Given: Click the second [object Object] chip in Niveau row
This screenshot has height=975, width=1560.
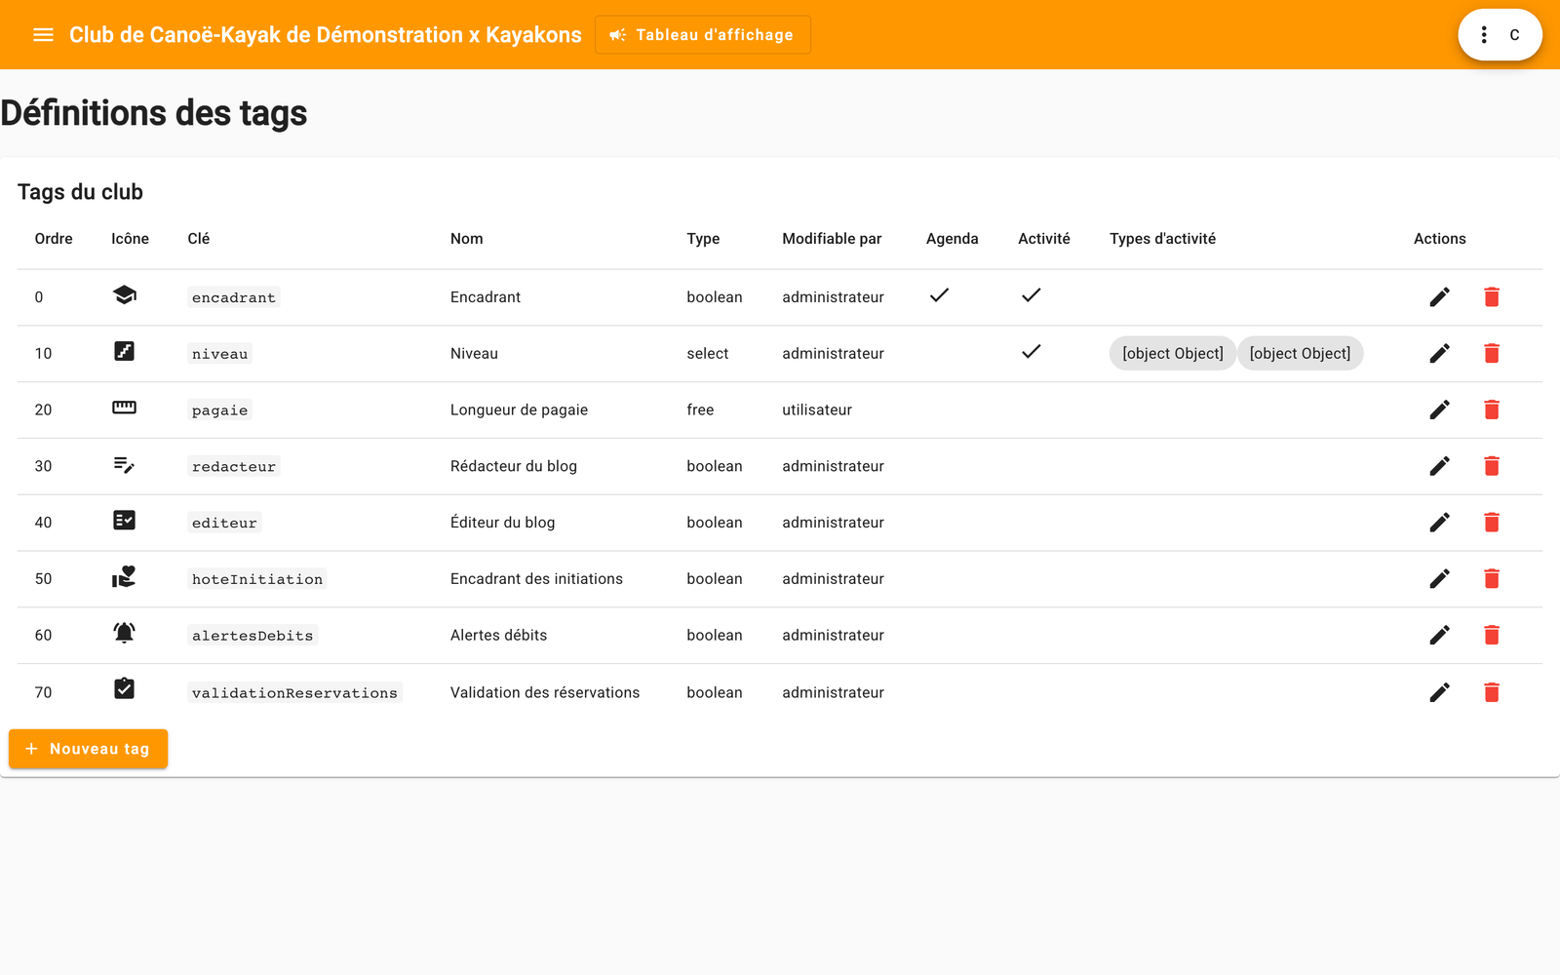Looking at the screenshot, I should 1300,354.
